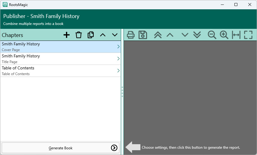Delete the selected chapter with trash icon
Viewport: 257px width, 155px height.
tap(79, 35)
